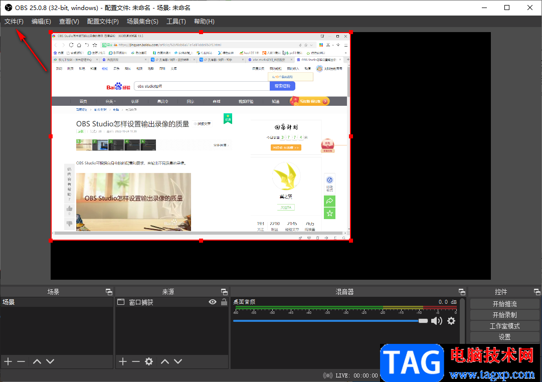
Task: Add a new scene with the plus icon
Action: pos(8,361)
